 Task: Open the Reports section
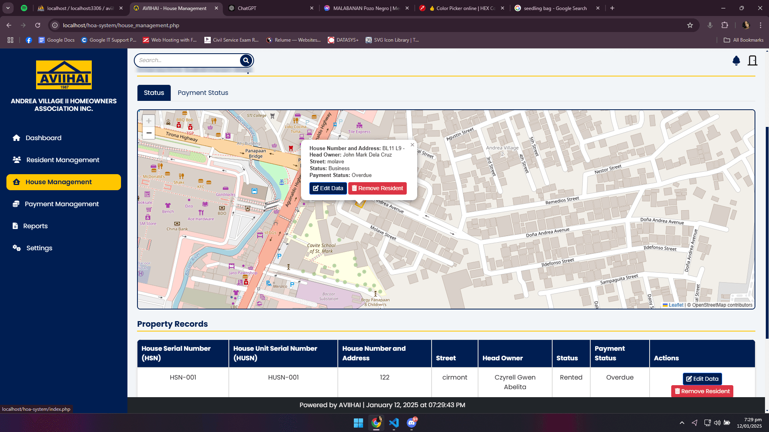tap(35, 226)
